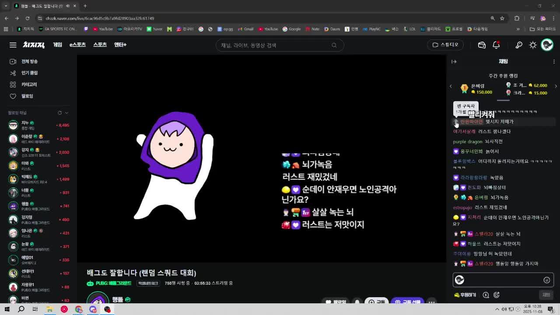560x315 pixels.
Task: Switch to the e스포츠 tab
Action: 78,45
